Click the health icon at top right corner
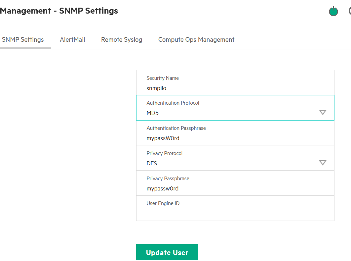This screenshot has height=261, width=351. coord(349,11)
